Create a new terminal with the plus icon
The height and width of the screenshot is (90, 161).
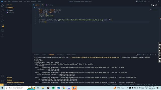click(x=143, y=55)
